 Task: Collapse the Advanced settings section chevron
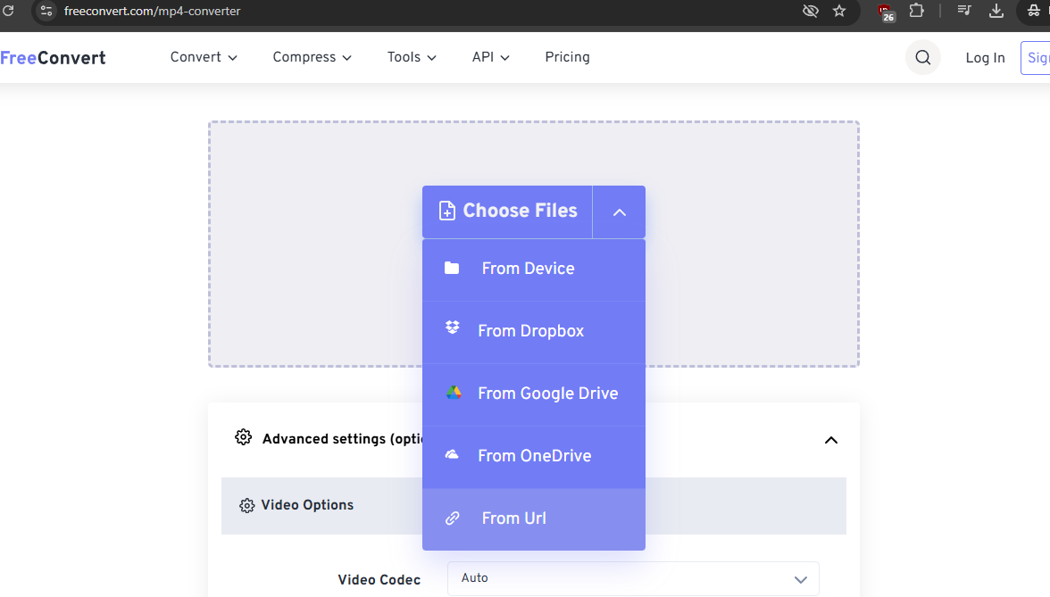[x=830, y=440]
